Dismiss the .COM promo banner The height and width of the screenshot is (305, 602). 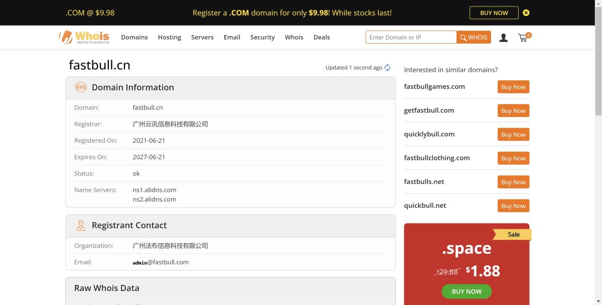pyautogui.click(x=526, y=13)
